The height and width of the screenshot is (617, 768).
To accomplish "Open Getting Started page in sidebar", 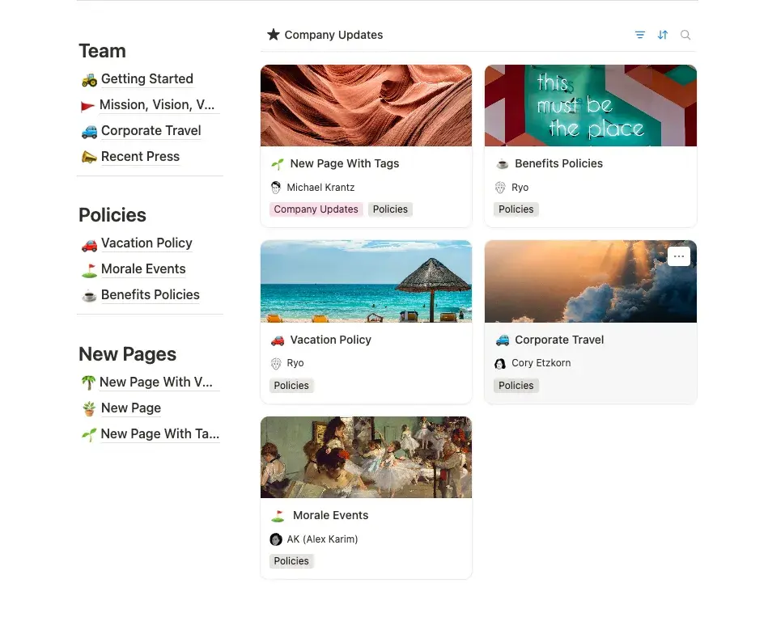I will pos(146,79).
